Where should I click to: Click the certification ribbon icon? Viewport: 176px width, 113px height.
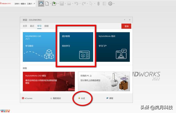tap(79, 98)
